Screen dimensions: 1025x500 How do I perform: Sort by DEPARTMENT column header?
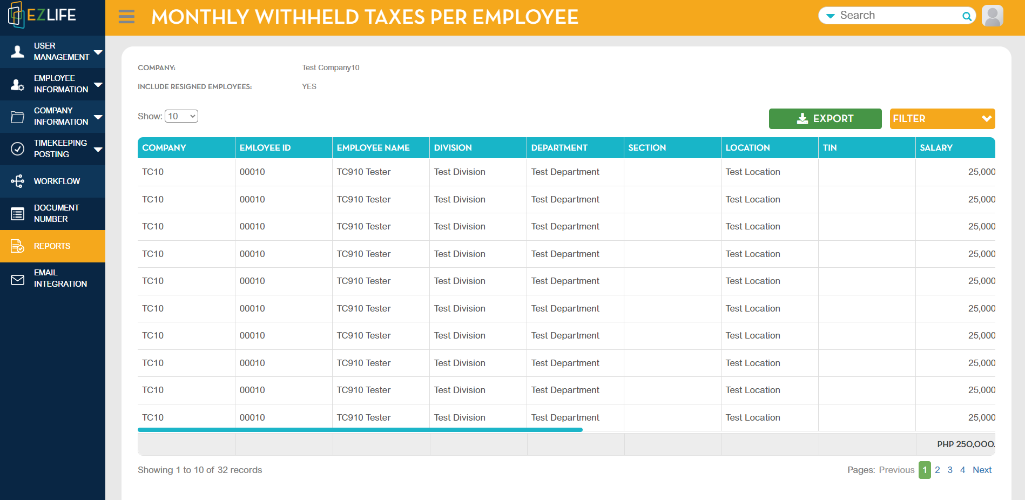[575, 147]
